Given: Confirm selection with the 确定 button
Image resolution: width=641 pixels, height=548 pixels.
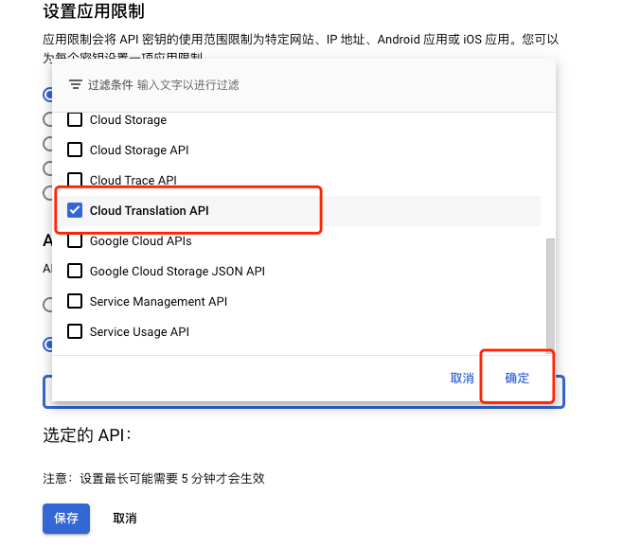Looking at the screenshot, I should [517, 378].
